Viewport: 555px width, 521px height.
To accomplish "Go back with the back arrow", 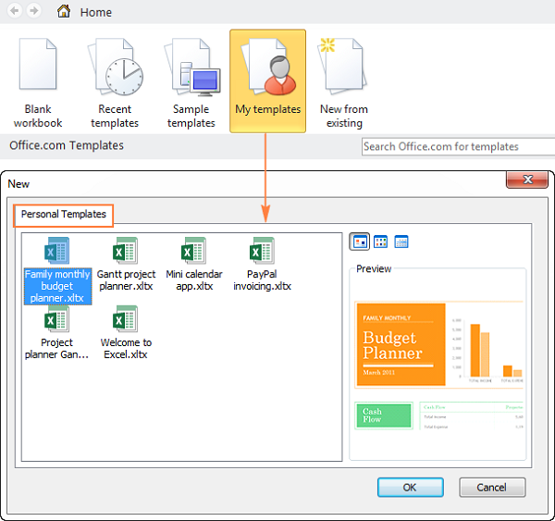I will tap(15, 10).
